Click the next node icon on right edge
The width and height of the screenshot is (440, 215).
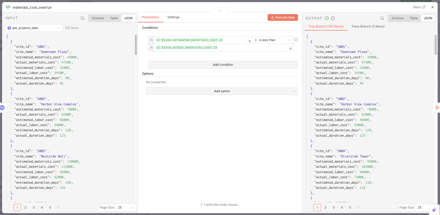click(437, 108)
